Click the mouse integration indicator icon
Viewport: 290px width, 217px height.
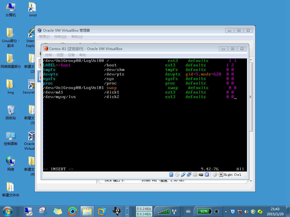click(215, 175)
